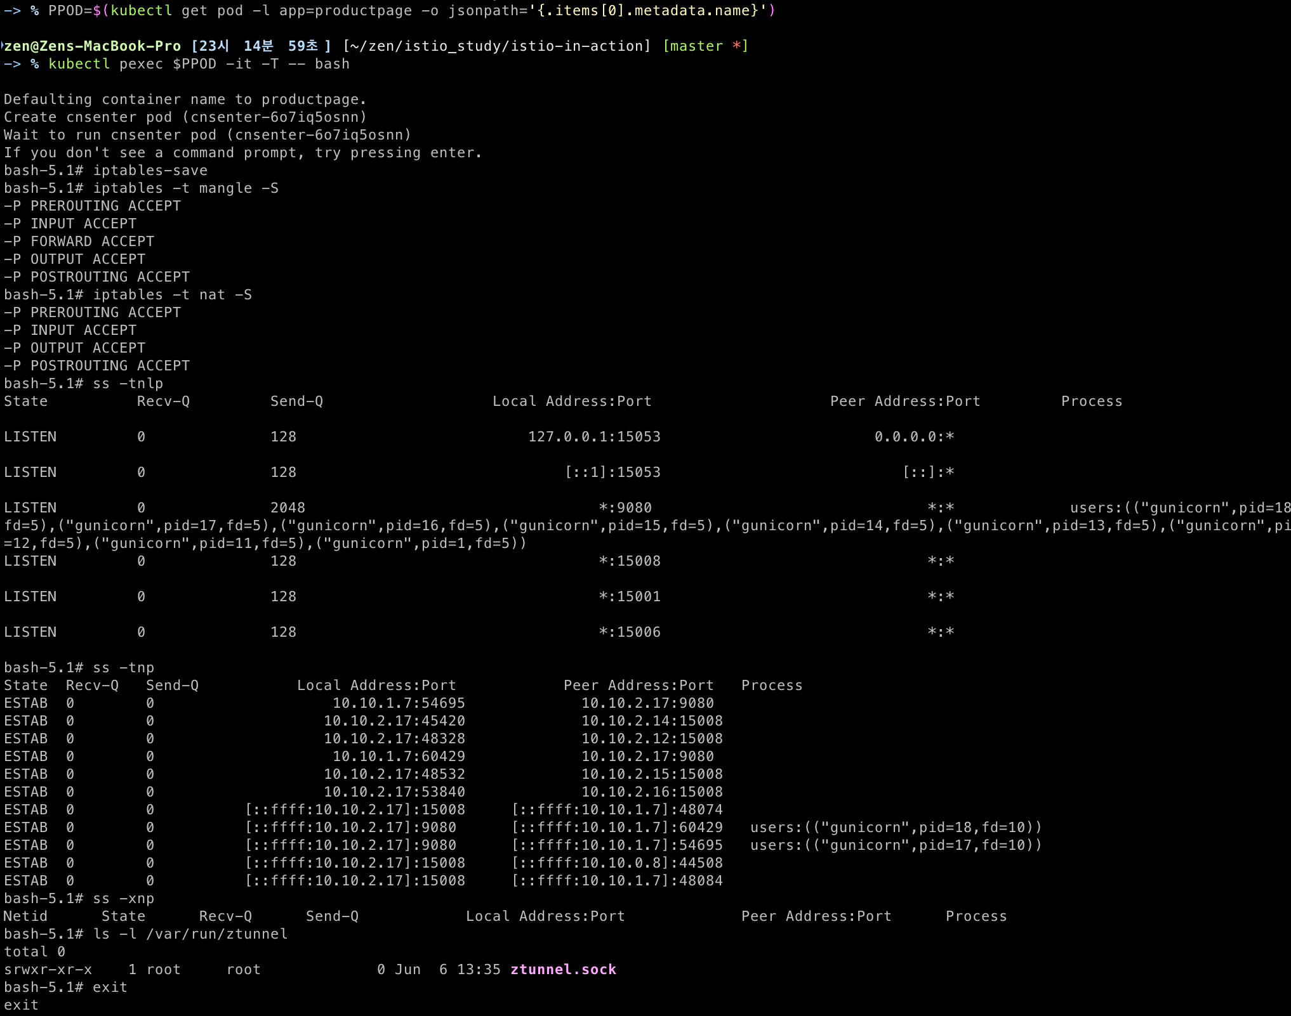Click peer address 10.10.2.15:15008
Viewport: 1291px width, 1016px height.
(652, 774)
